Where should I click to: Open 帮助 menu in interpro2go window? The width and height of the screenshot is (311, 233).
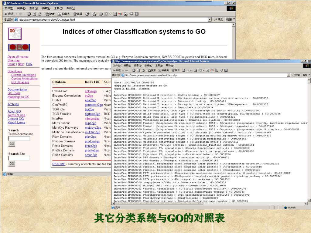pyautogui.click(x=170, y=66)
